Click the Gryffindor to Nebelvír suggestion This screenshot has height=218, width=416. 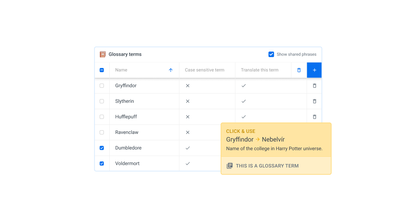click(255, 139)
